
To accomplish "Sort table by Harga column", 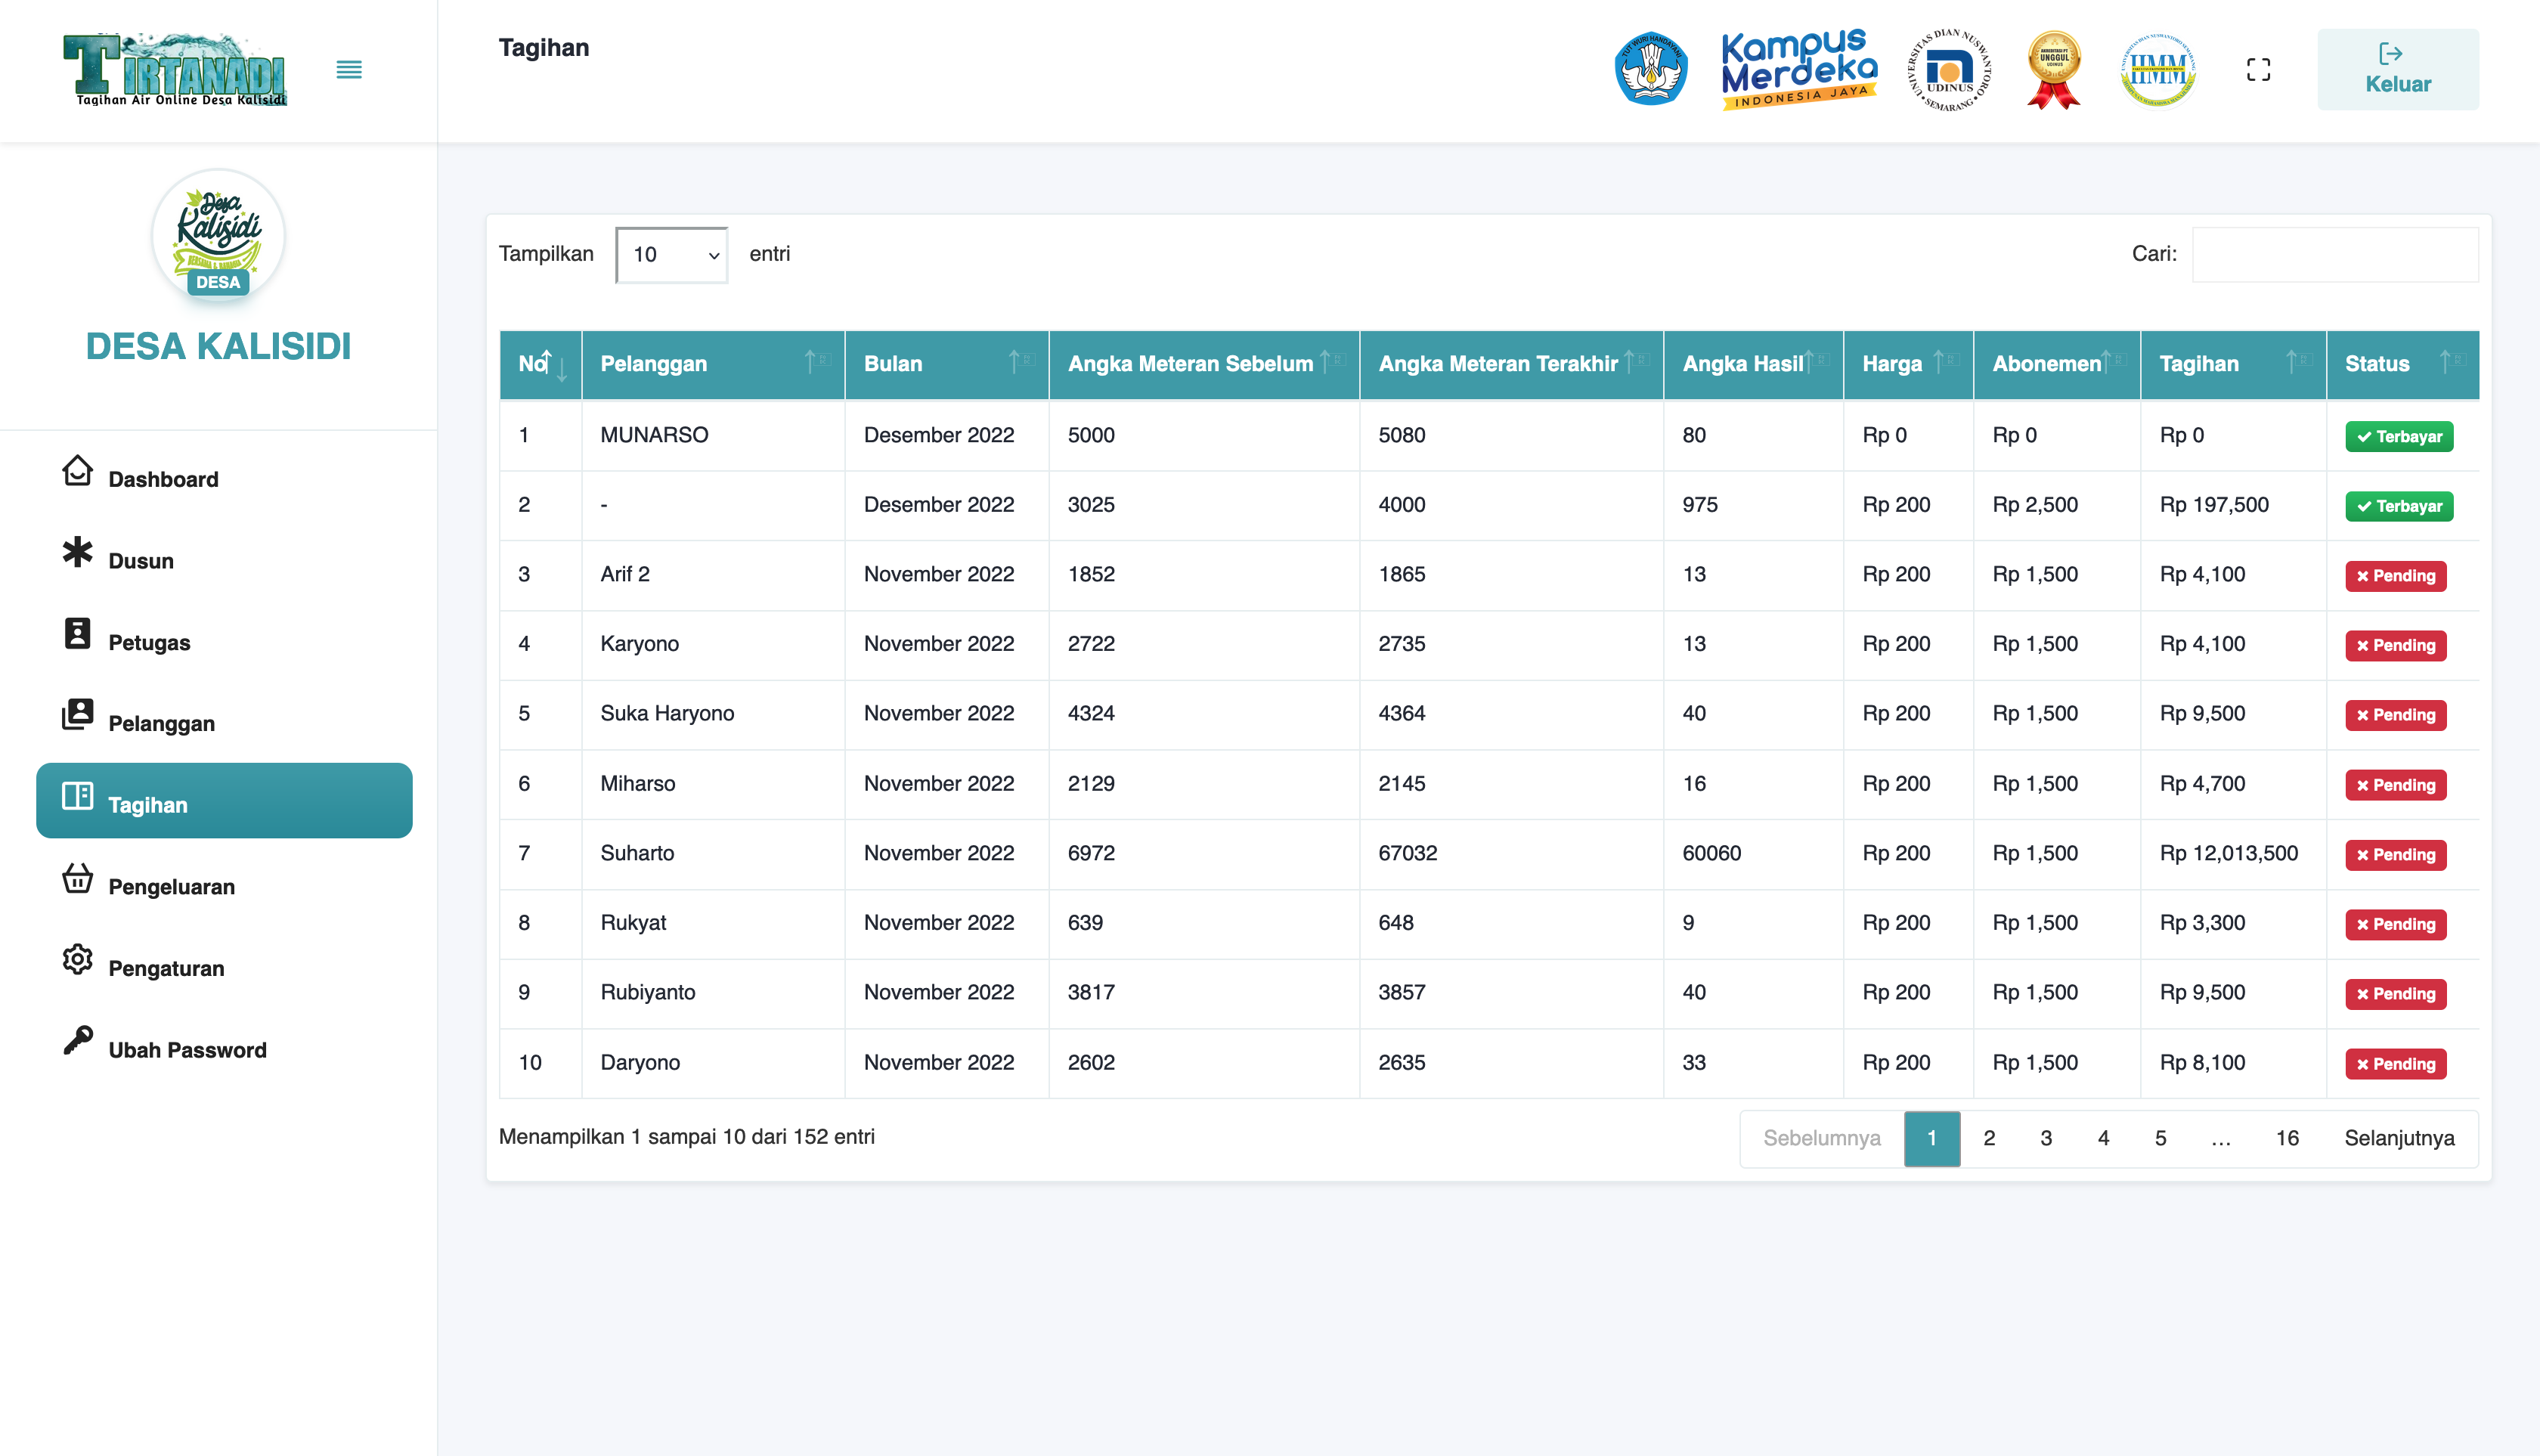I will tap(1908, 364).
